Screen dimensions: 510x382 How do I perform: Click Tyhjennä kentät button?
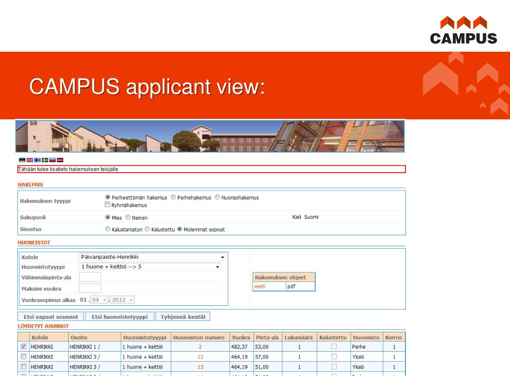click(x=183, y=317)
